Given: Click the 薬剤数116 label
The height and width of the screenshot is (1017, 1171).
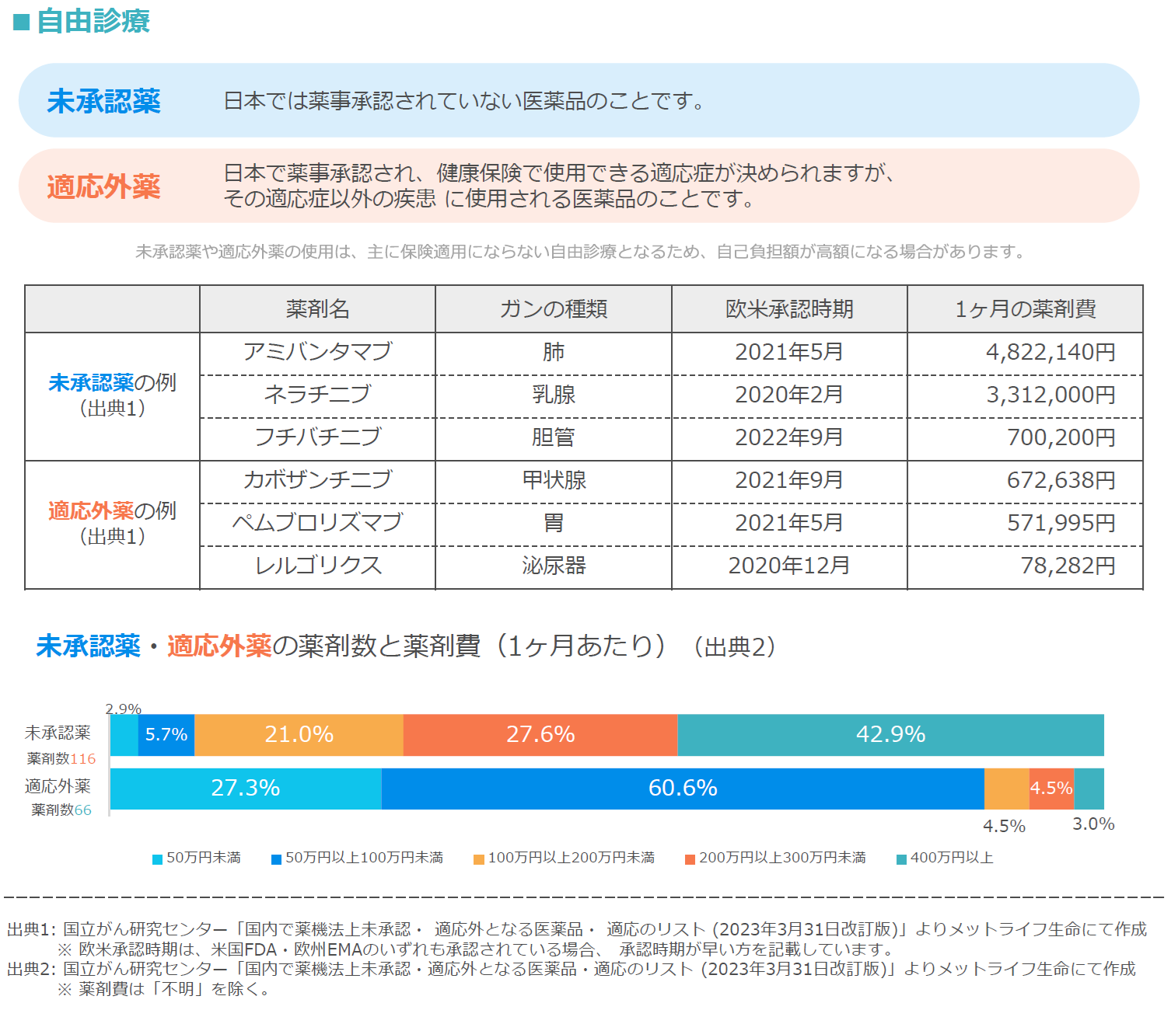Looking at the screenshot, I should (61, 759).
